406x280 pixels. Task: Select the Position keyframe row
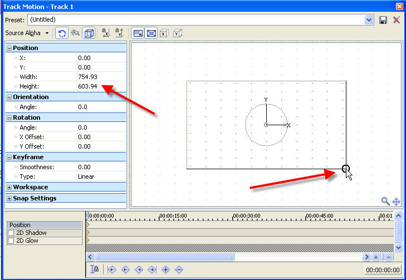43,225
